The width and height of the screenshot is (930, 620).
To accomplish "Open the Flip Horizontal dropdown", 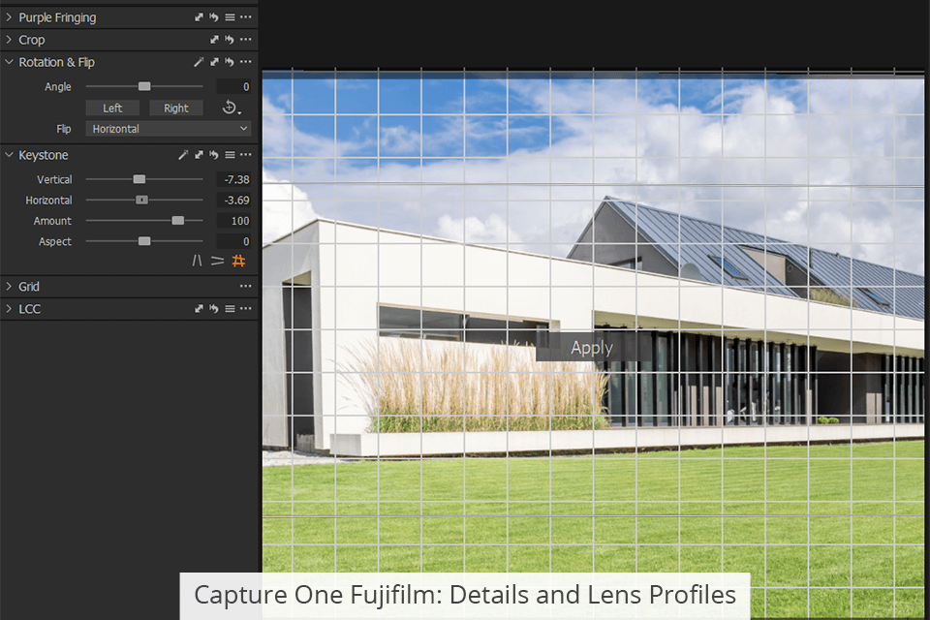I will click(x=169, y=129).
